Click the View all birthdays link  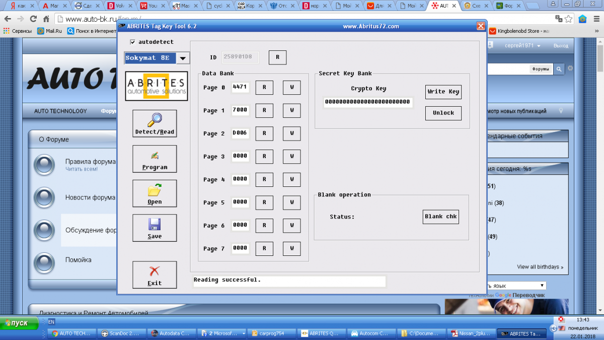click(x=540, y=267)
